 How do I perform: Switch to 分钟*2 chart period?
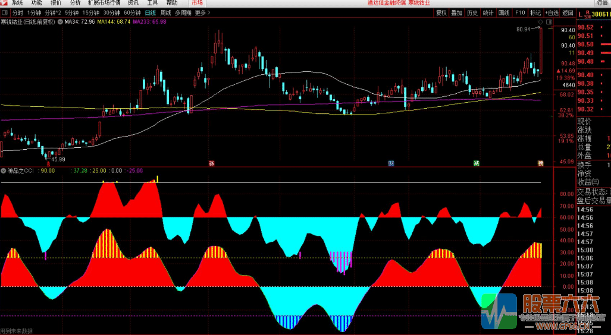(53, 13)
